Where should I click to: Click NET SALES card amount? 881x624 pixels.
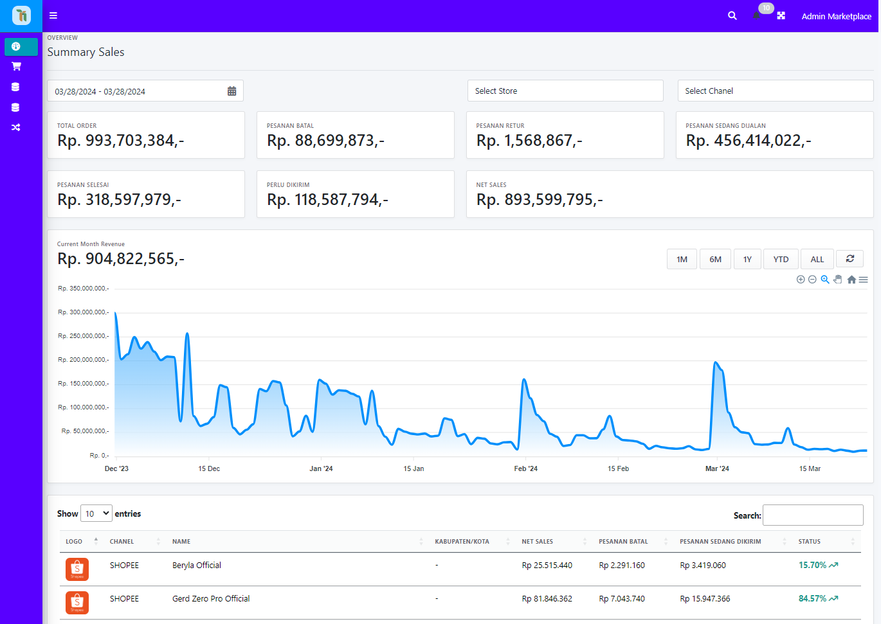[x=540, y=200]
